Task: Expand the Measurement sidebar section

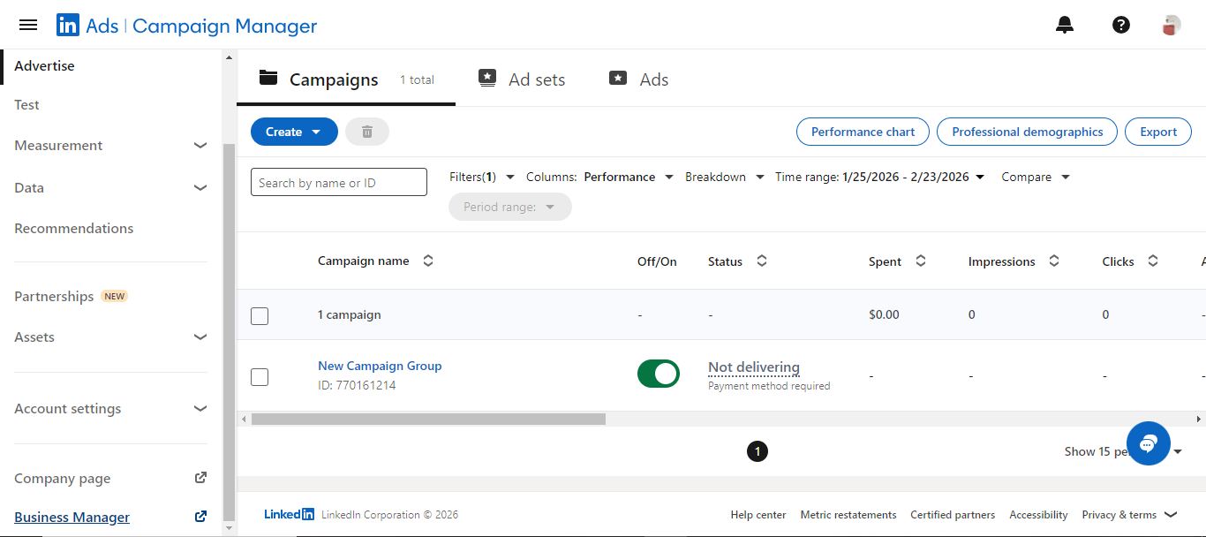Action: [x=200, y=146]
